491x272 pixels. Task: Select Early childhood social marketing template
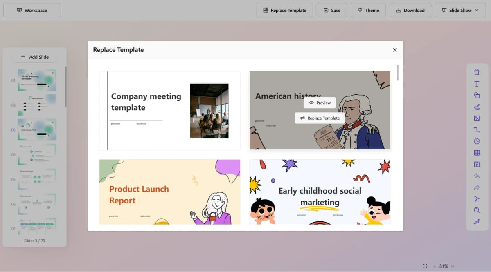(320, 192)
